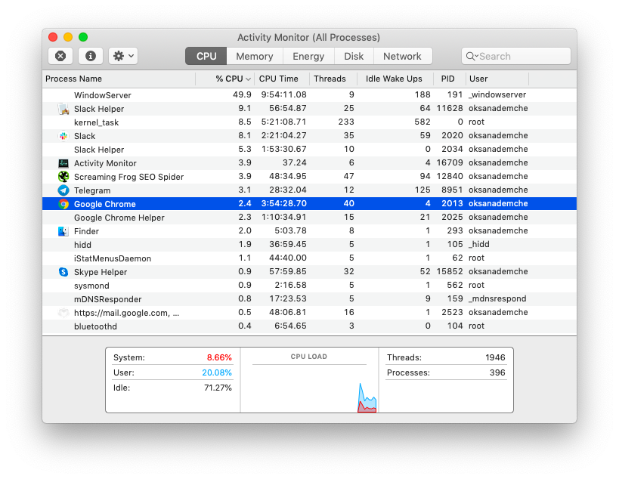Click the Idle 71.27% value
The width and height of the screenshot is (619, 479).
(218, 388)
